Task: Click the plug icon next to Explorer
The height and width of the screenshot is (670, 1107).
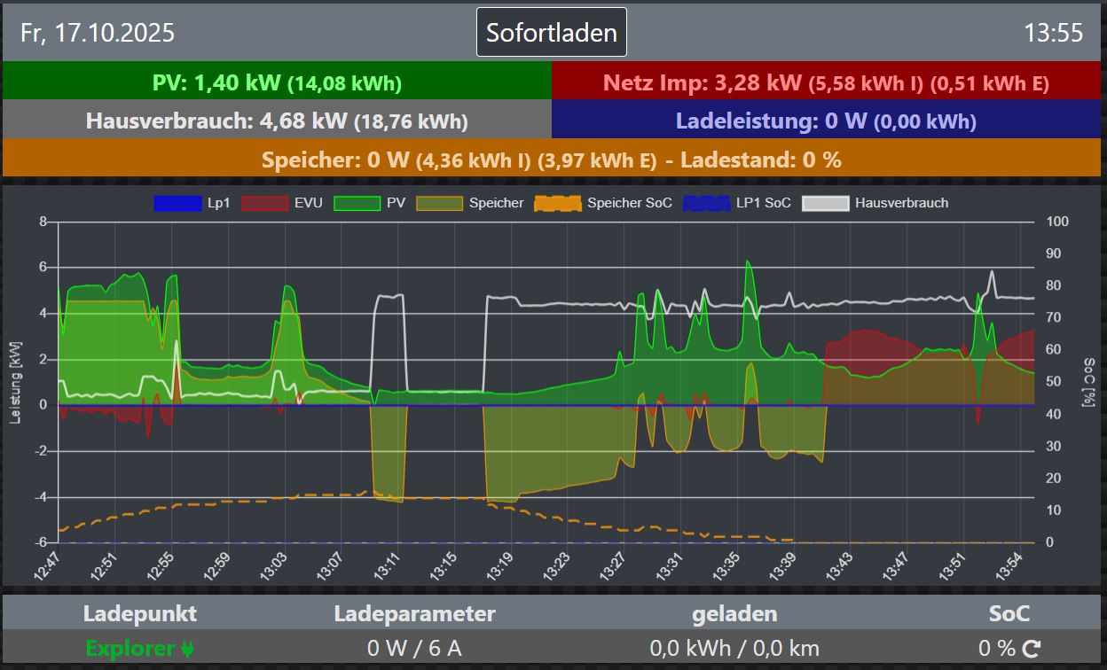Action: (187, 649)
